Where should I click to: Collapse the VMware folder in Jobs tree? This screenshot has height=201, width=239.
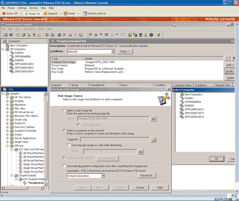coord(7,146)
